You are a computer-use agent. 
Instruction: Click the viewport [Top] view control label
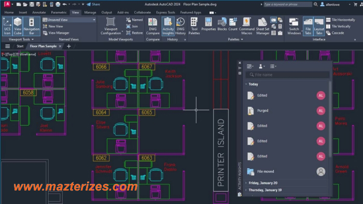click(10, 54)
